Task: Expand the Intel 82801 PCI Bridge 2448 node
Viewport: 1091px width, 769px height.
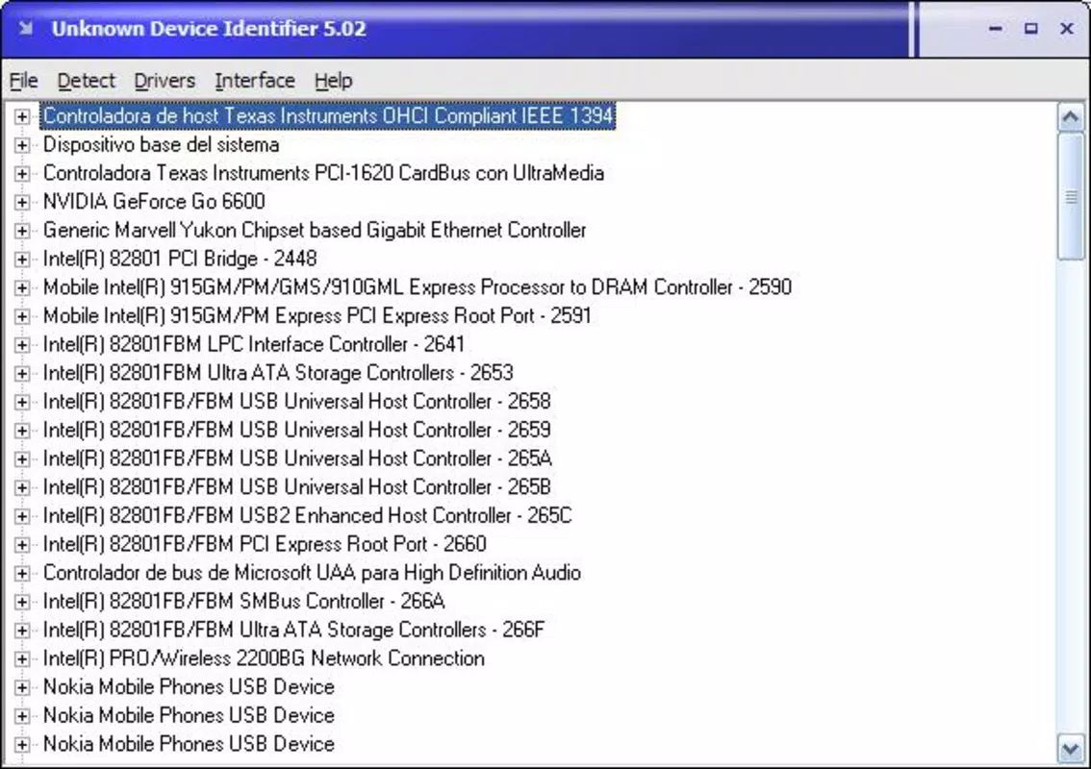Action: tap(22, 259)
